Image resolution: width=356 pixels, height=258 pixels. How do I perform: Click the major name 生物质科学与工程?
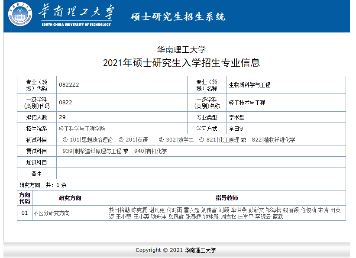pos(249,85)
